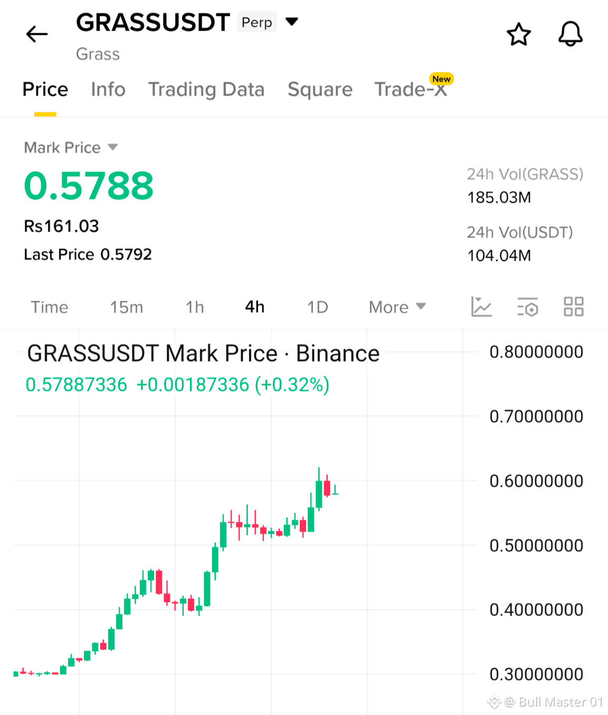Viewport: 608px width, 715px height.
Task: Tap the Perp contract type badge
Action: click(257, 22)
